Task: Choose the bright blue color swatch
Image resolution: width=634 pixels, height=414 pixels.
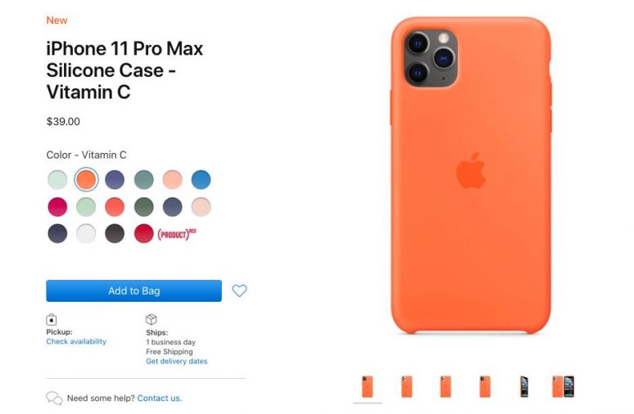Action: coord(201,179)
